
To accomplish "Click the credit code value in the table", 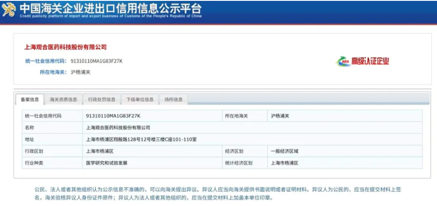I will (112, 116).
